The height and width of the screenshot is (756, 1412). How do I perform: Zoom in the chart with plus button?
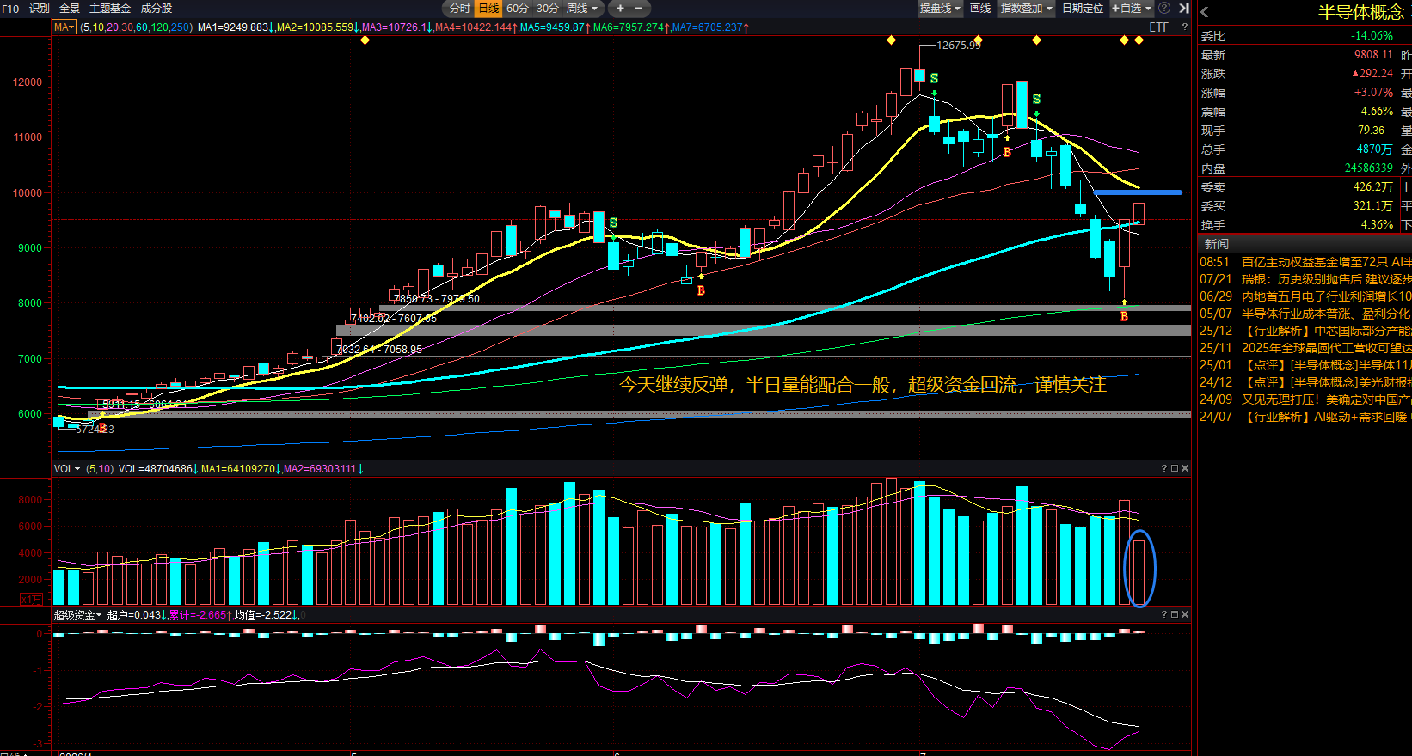620,9
